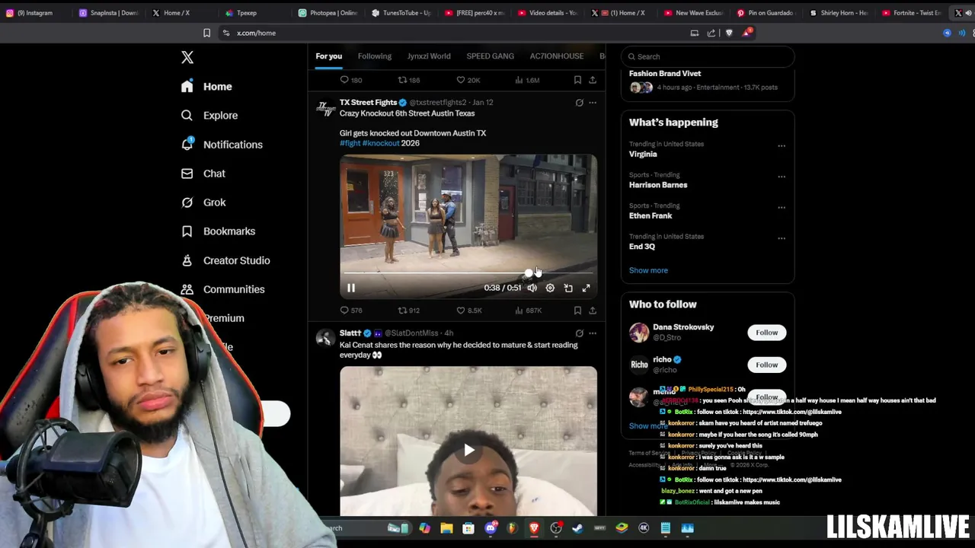Open the Harrison Barnes trending topic

(658, 185)
